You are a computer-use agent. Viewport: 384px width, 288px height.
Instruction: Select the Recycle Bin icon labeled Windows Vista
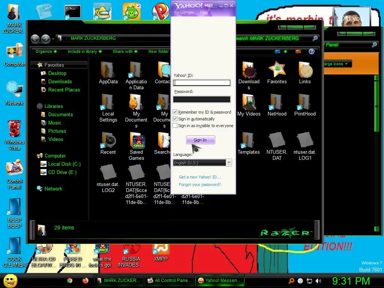coord(14,135)
